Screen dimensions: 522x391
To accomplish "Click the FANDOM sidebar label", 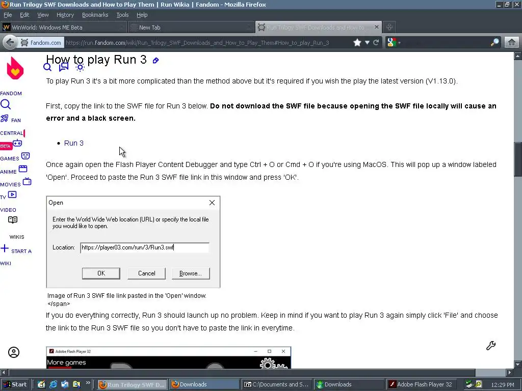I will (x=11, y=94).
